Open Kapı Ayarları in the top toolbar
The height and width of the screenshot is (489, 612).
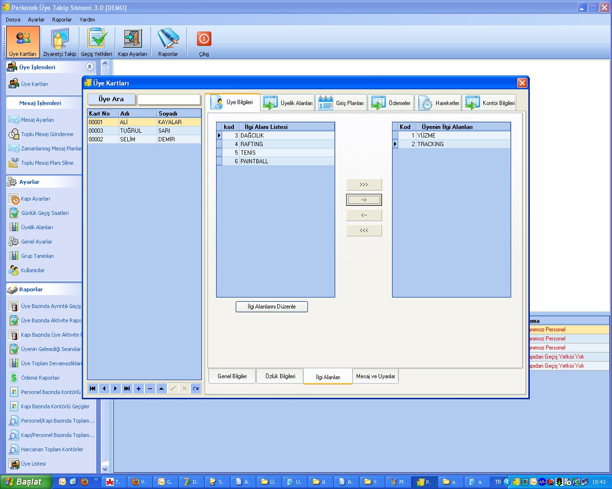point(132,43)
